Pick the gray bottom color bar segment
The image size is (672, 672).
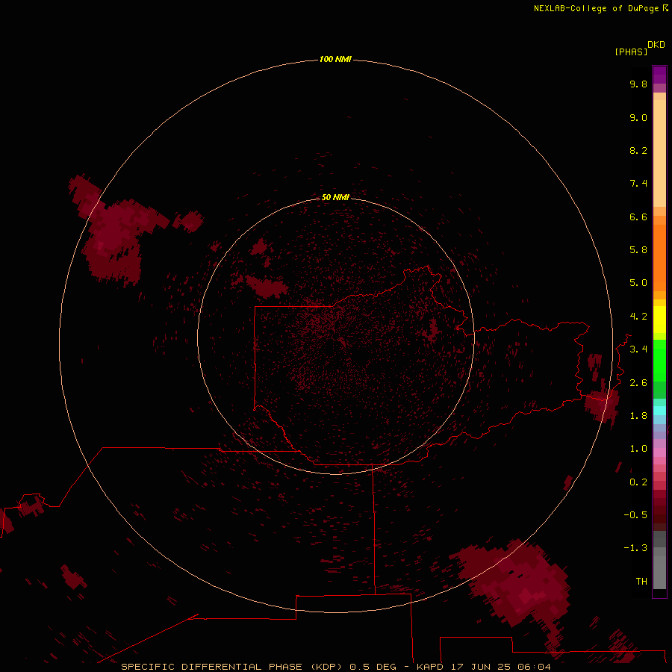point(659,572)
